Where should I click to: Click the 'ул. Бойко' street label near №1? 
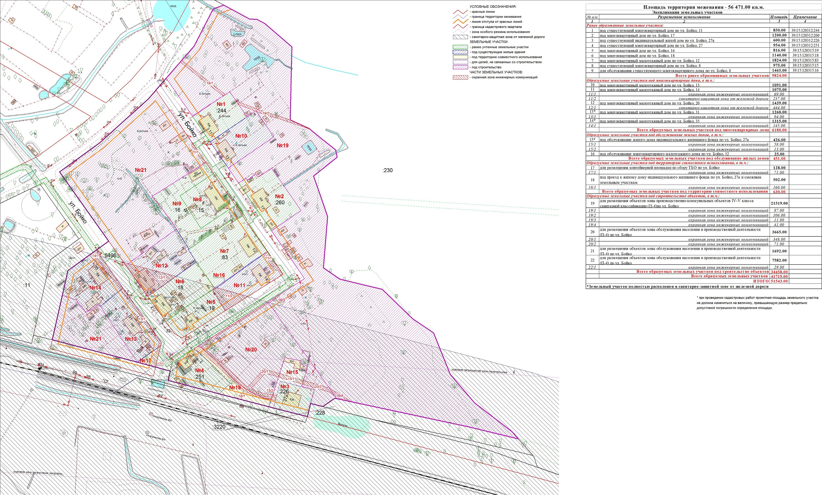[x=187, y=125]
